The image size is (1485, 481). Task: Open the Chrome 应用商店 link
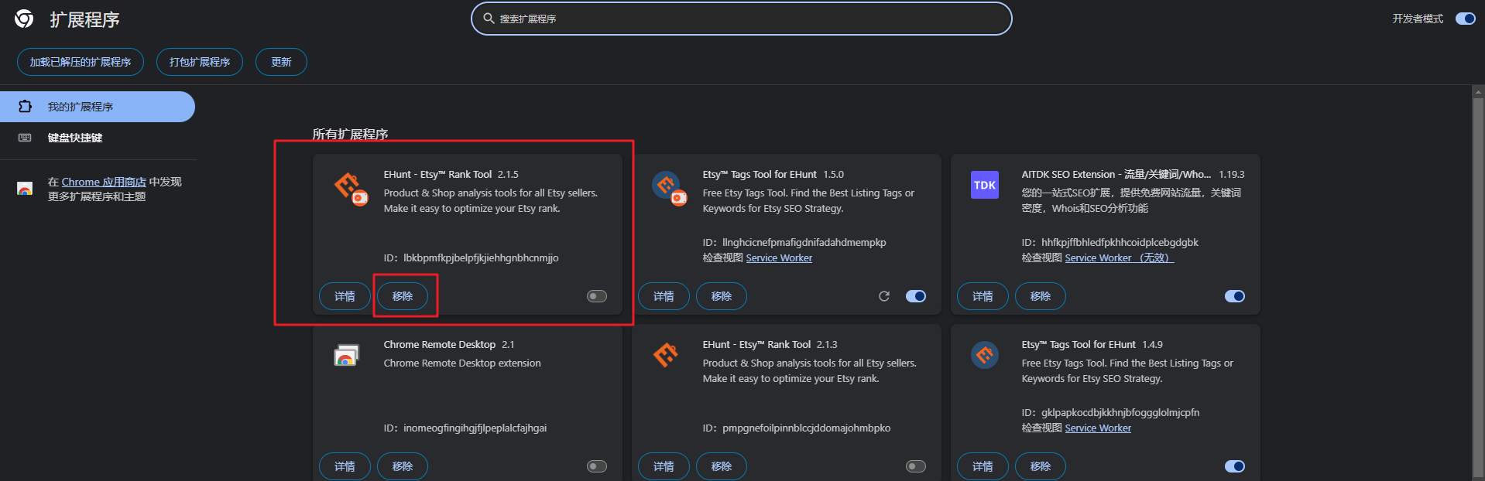104,182
